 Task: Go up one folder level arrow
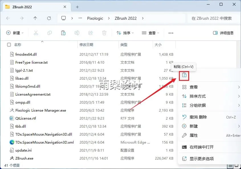tap(35, 18)
